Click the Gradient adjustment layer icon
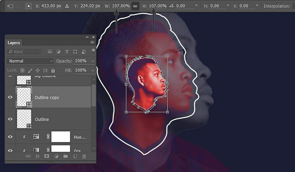The image size is (295, 172). click(36, 150)
